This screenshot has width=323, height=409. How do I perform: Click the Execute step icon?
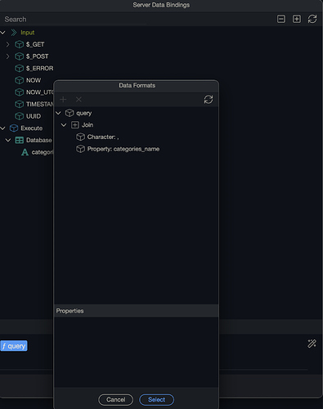point(14,128)
